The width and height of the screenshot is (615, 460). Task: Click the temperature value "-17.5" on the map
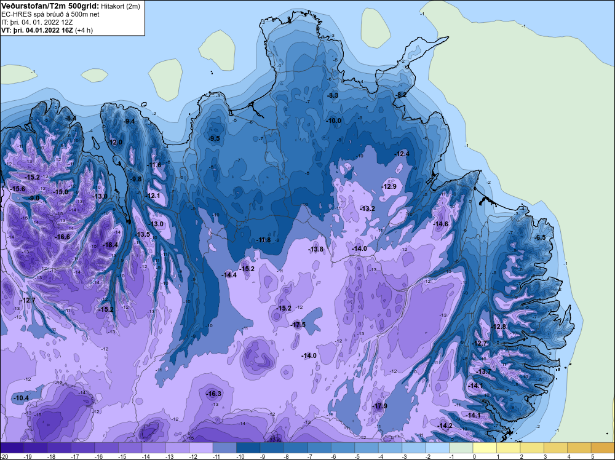tap(298, 325)
